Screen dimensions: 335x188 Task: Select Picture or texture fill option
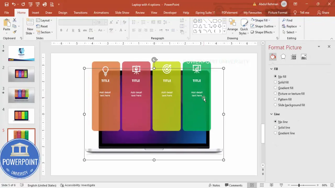[x=275, y=93]
